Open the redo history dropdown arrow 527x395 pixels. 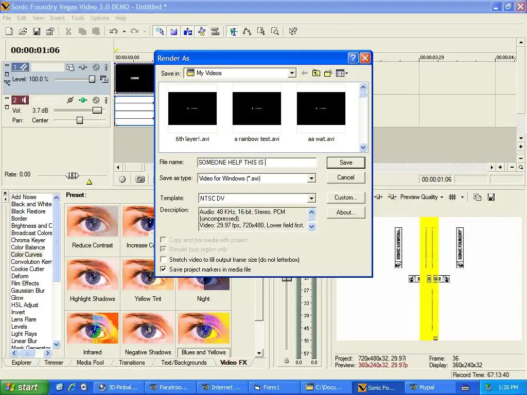(x=145, y=31)
